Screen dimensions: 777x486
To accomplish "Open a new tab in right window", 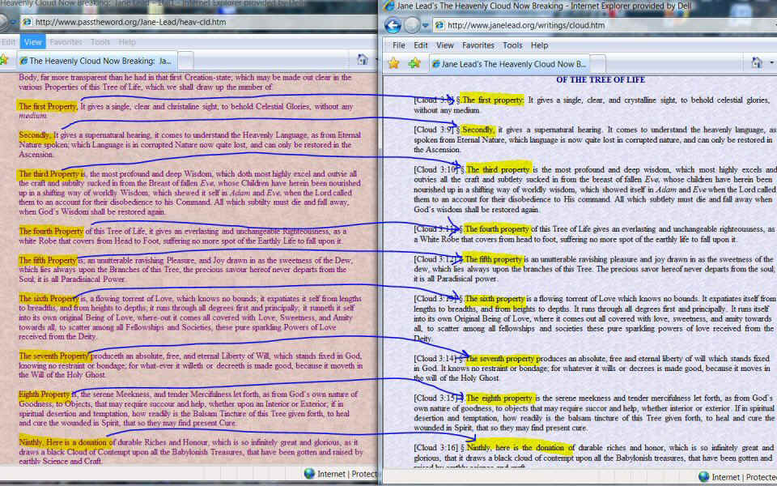I will (598, 65).
